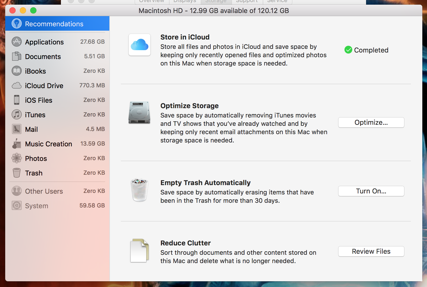Click the green fullscreen window button
Image resolution: width=427 pixels, height=287 pixels.
(33, 10)
